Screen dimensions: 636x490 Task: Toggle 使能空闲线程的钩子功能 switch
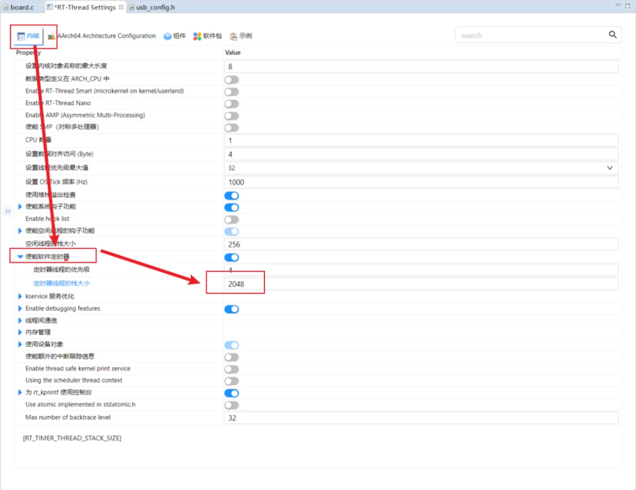[231, 231]
